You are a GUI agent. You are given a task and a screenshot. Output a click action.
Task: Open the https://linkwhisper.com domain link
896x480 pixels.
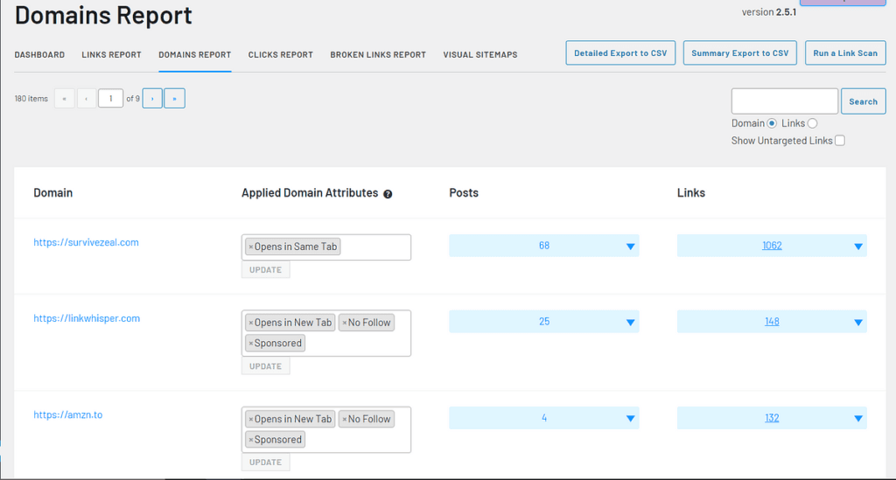click(x=87, y=318)
